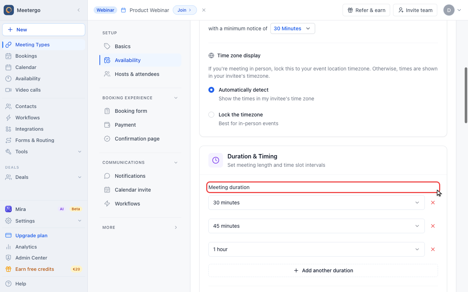Viewport: 468px width, 292px height.
Task: Remove the 45 minutes duration
Action: tap(433, 226)
